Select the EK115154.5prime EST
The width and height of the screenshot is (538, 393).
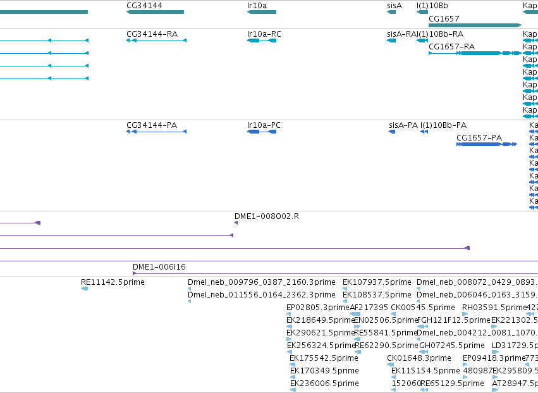394,378
